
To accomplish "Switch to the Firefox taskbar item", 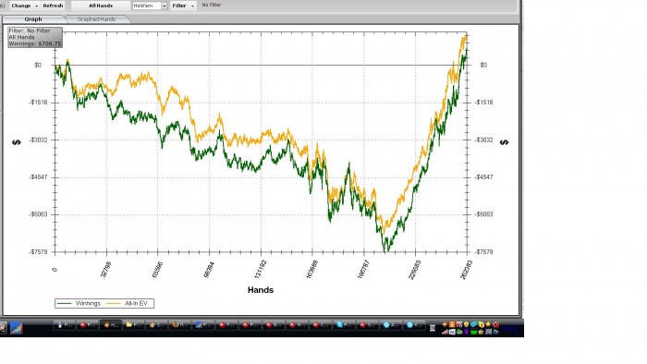I will (180, 325).
